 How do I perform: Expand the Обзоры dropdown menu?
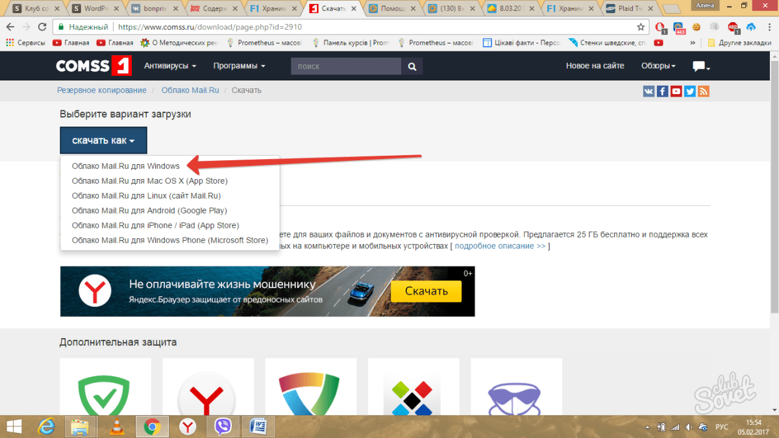658,66
